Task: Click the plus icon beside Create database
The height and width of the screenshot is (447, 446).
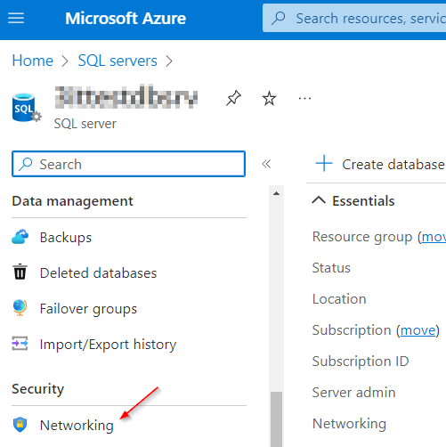Action: [x=324, y=164]
